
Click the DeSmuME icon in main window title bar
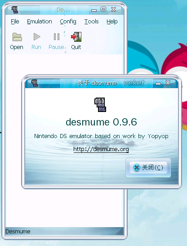[15, 10]
